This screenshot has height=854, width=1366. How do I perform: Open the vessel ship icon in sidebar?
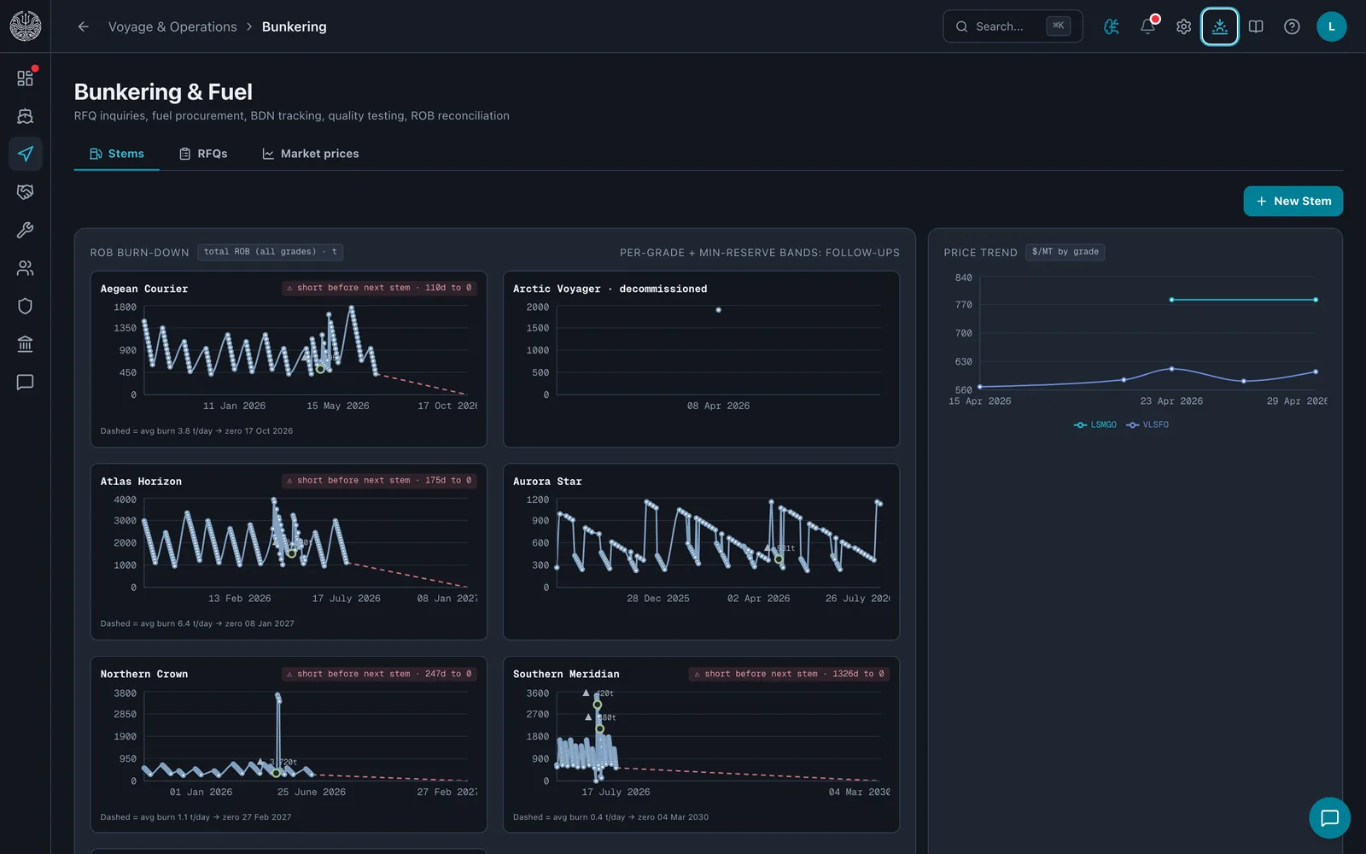25,116
